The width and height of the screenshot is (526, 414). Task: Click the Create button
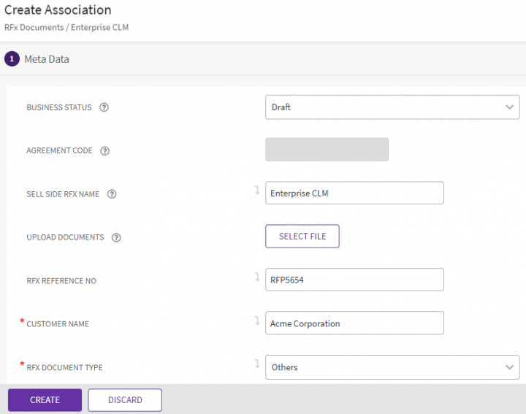(x=45, y=400)
